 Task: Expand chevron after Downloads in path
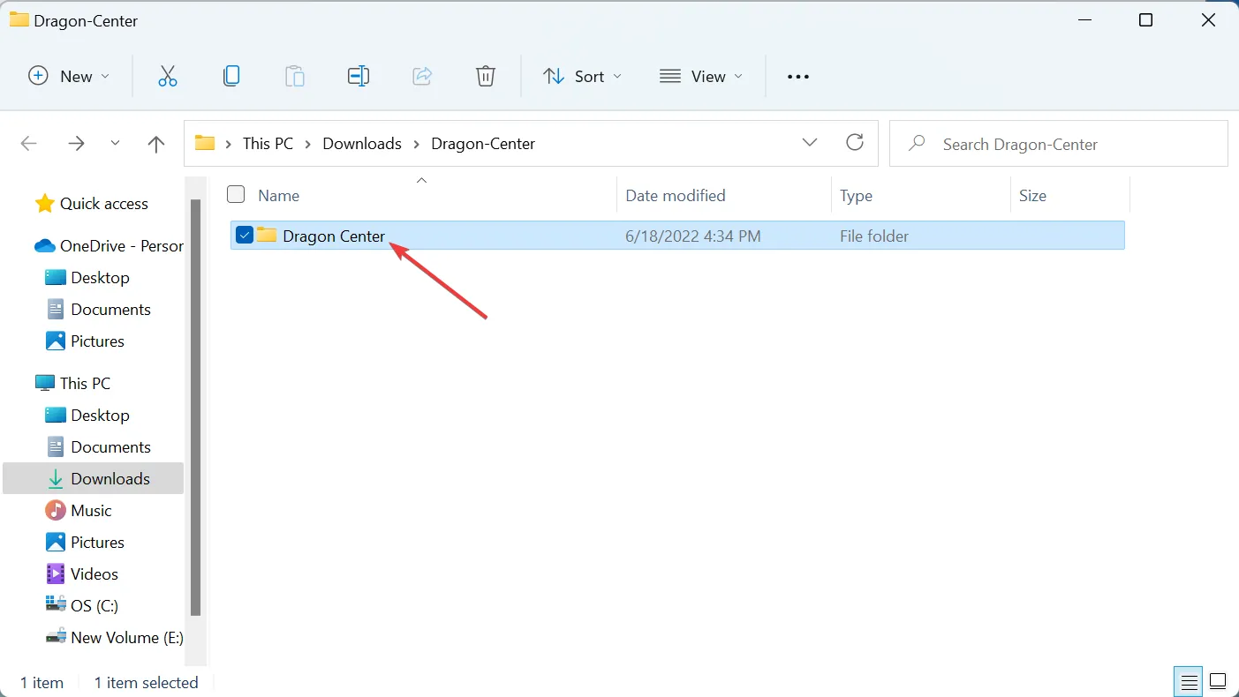tap(417, 144)
